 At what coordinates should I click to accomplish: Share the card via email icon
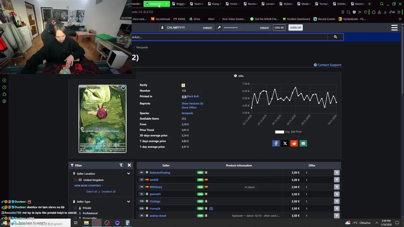pyautogui.click(x=303, y=143)
